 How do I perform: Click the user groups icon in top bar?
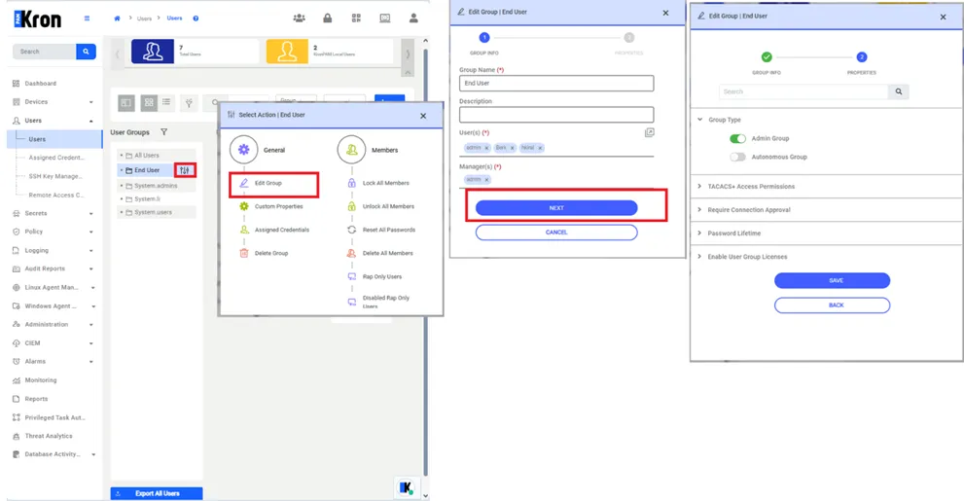point(299,18)
